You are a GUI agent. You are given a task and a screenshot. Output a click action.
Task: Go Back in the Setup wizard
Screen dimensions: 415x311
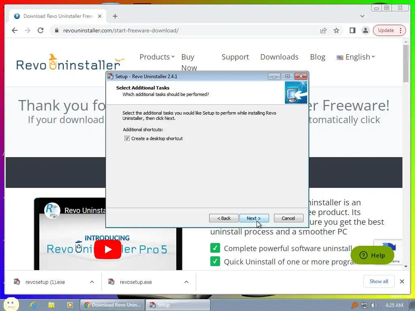(x=224, y=218)
